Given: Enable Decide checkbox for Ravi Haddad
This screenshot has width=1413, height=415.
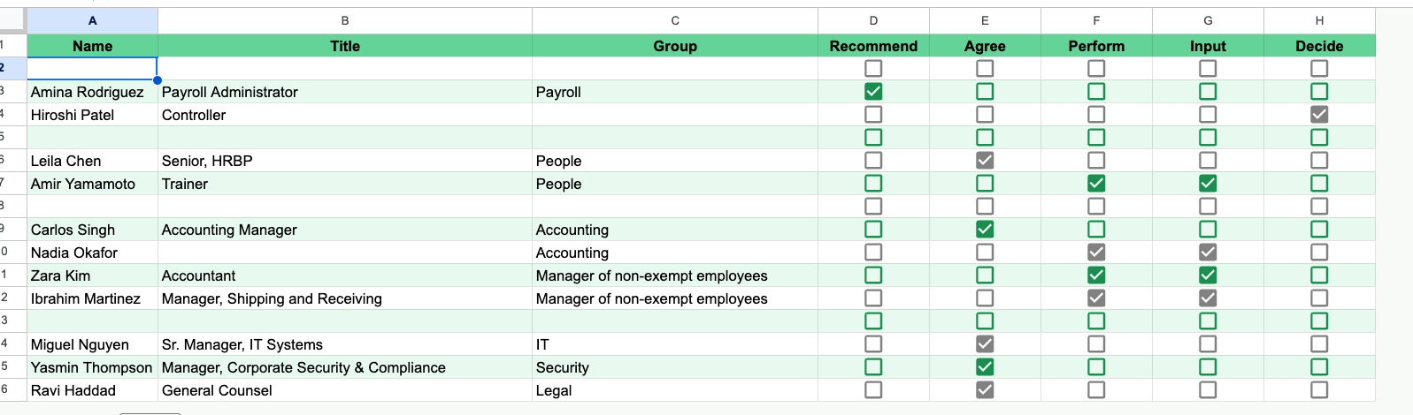Looking at the screenshot, I should coord(1319,389).
